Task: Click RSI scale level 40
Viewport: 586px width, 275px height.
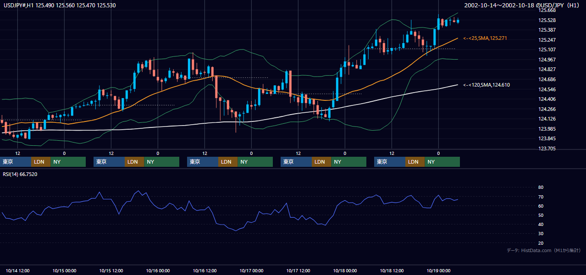Action: tap(541, 224)
